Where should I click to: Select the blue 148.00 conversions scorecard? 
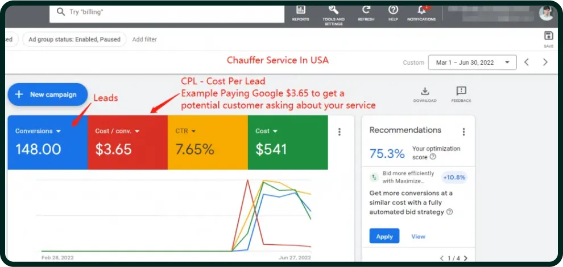coord(47,142)
